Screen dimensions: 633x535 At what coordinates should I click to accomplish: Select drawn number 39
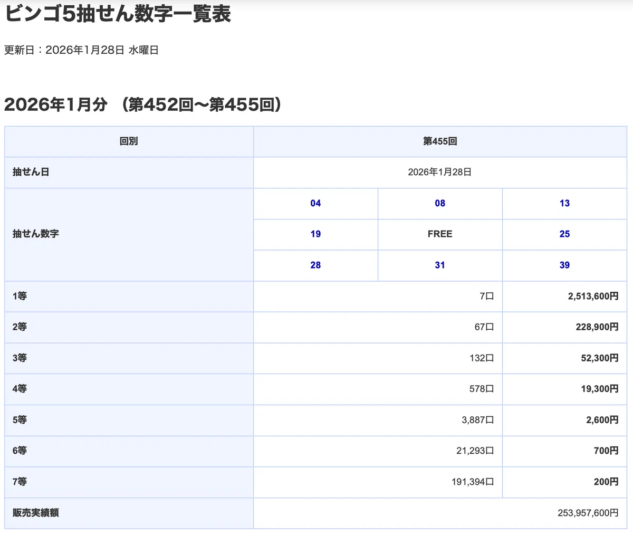point(564,265)
